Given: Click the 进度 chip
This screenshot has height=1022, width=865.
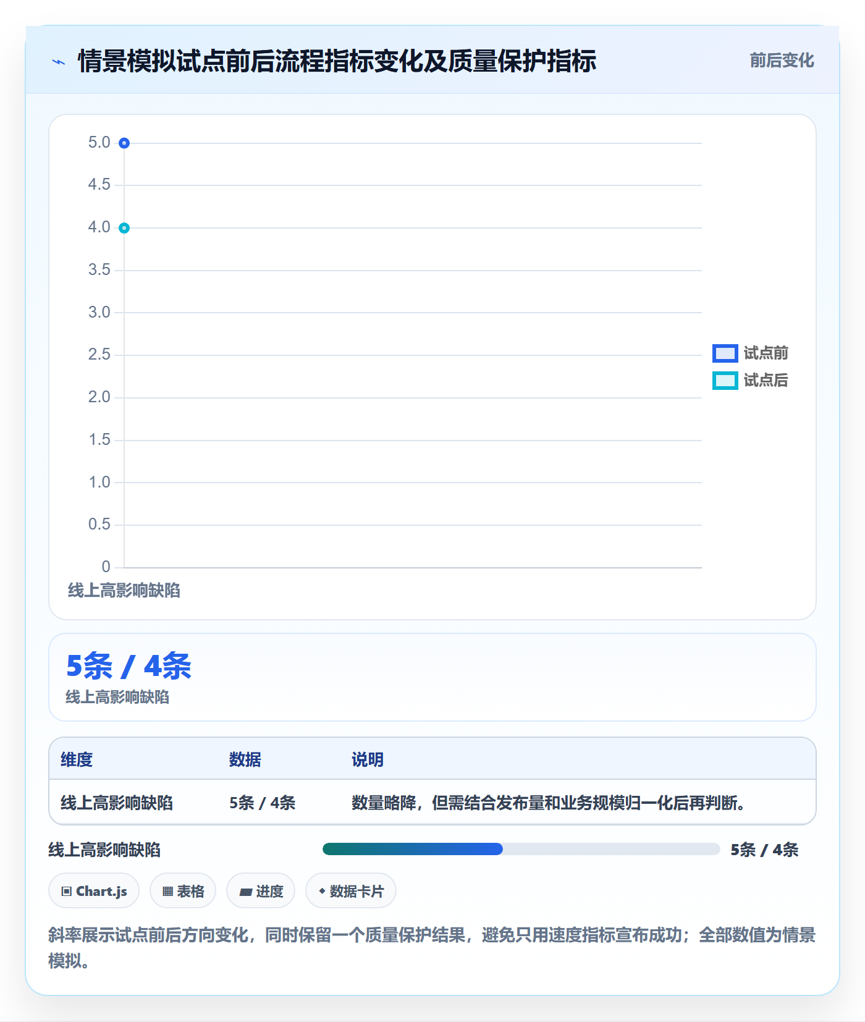Looking at the screenshot, I should [261, 891].
